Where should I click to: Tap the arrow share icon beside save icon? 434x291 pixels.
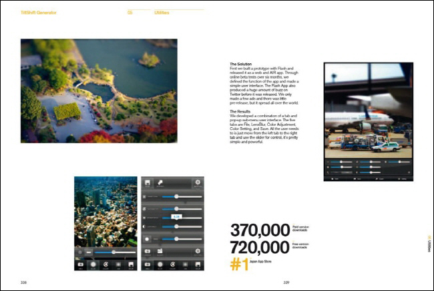pyautogui.click(x=160, y=182)
